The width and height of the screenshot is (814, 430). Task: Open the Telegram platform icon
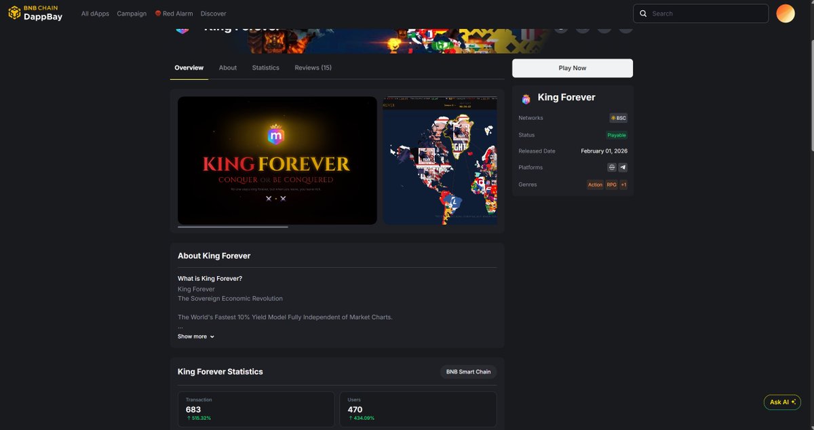pyautogui.click(x=623, y=168)
